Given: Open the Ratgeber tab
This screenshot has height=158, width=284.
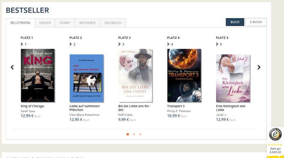Looking at the screenshot, I should coord(87,23).
